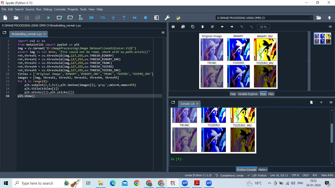The height and width of the screenshot is (188, 335).
Task: Open the Edit menu
Action: (x=10, y=9)
